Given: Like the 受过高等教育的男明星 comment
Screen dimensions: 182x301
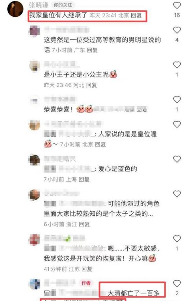Looking at the screenshot, I should coord(177,30).
